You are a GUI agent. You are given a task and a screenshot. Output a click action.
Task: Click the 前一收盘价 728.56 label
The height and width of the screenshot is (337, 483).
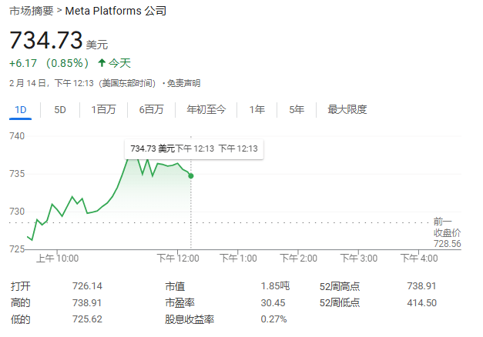point(447,232)
